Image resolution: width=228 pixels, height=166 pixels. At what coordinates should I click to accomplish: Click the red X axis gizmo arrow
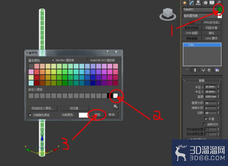click(55, 150)
